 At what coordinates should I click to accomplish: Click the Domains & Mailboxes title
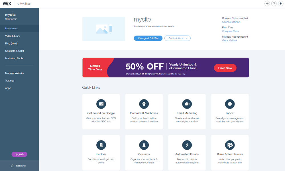tap(144, 113)
